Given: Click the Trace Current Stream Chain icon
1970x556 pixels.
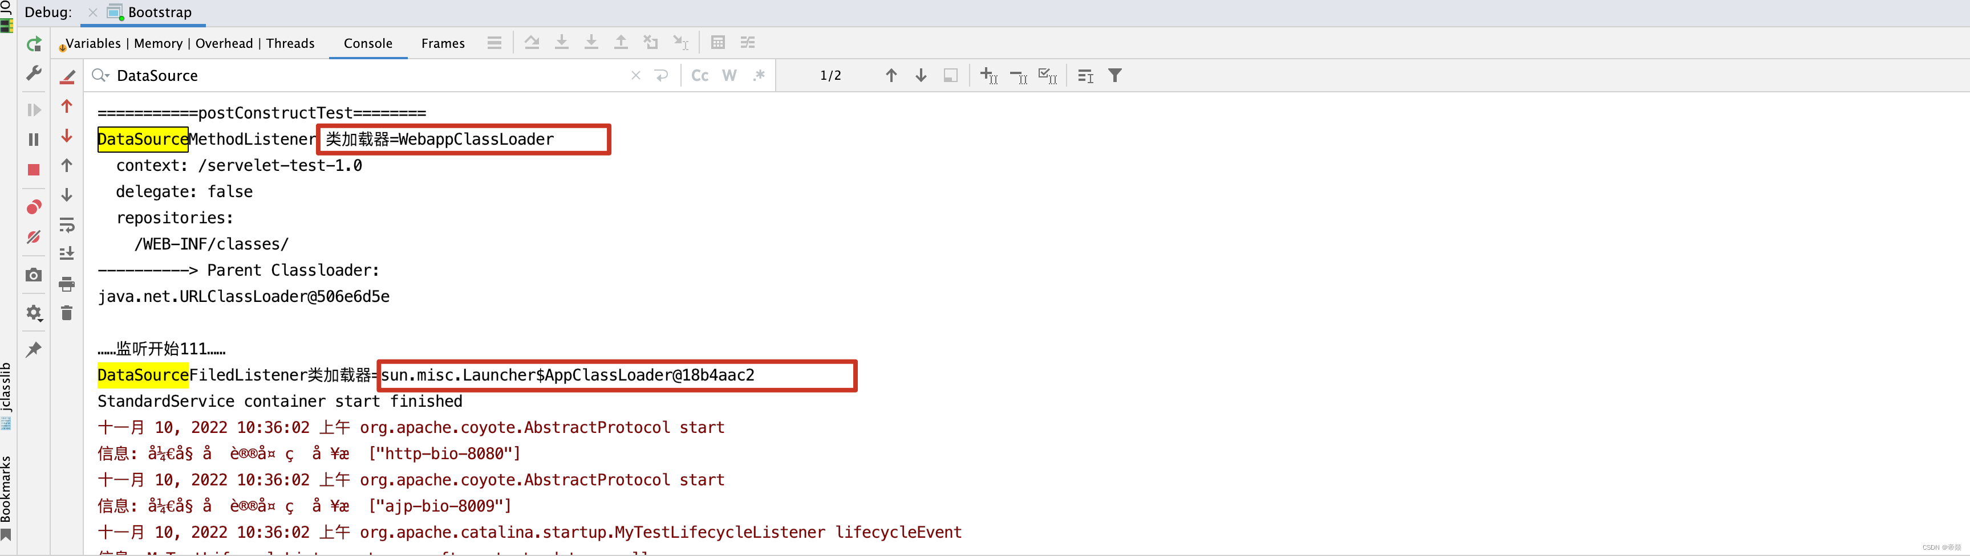Looking at the screenshot, I should 748,43.
